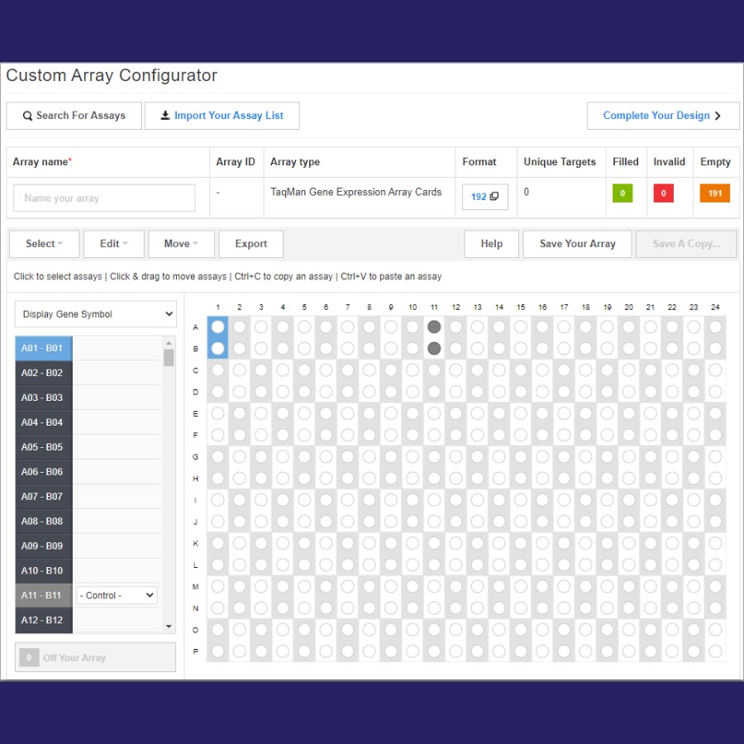Click the column 24 header number
The image size is (744, 744).
click(715, 308)
